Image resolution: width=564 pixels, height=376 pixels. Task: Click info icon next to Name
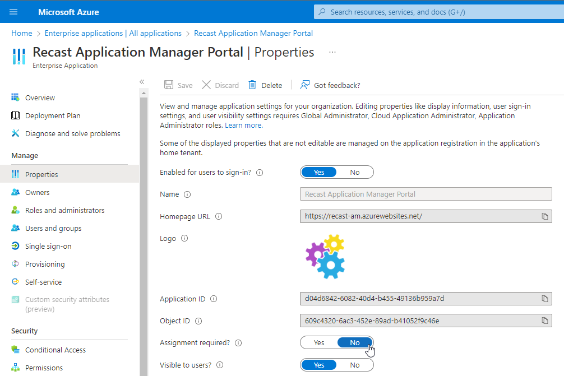tap(187, 194)
